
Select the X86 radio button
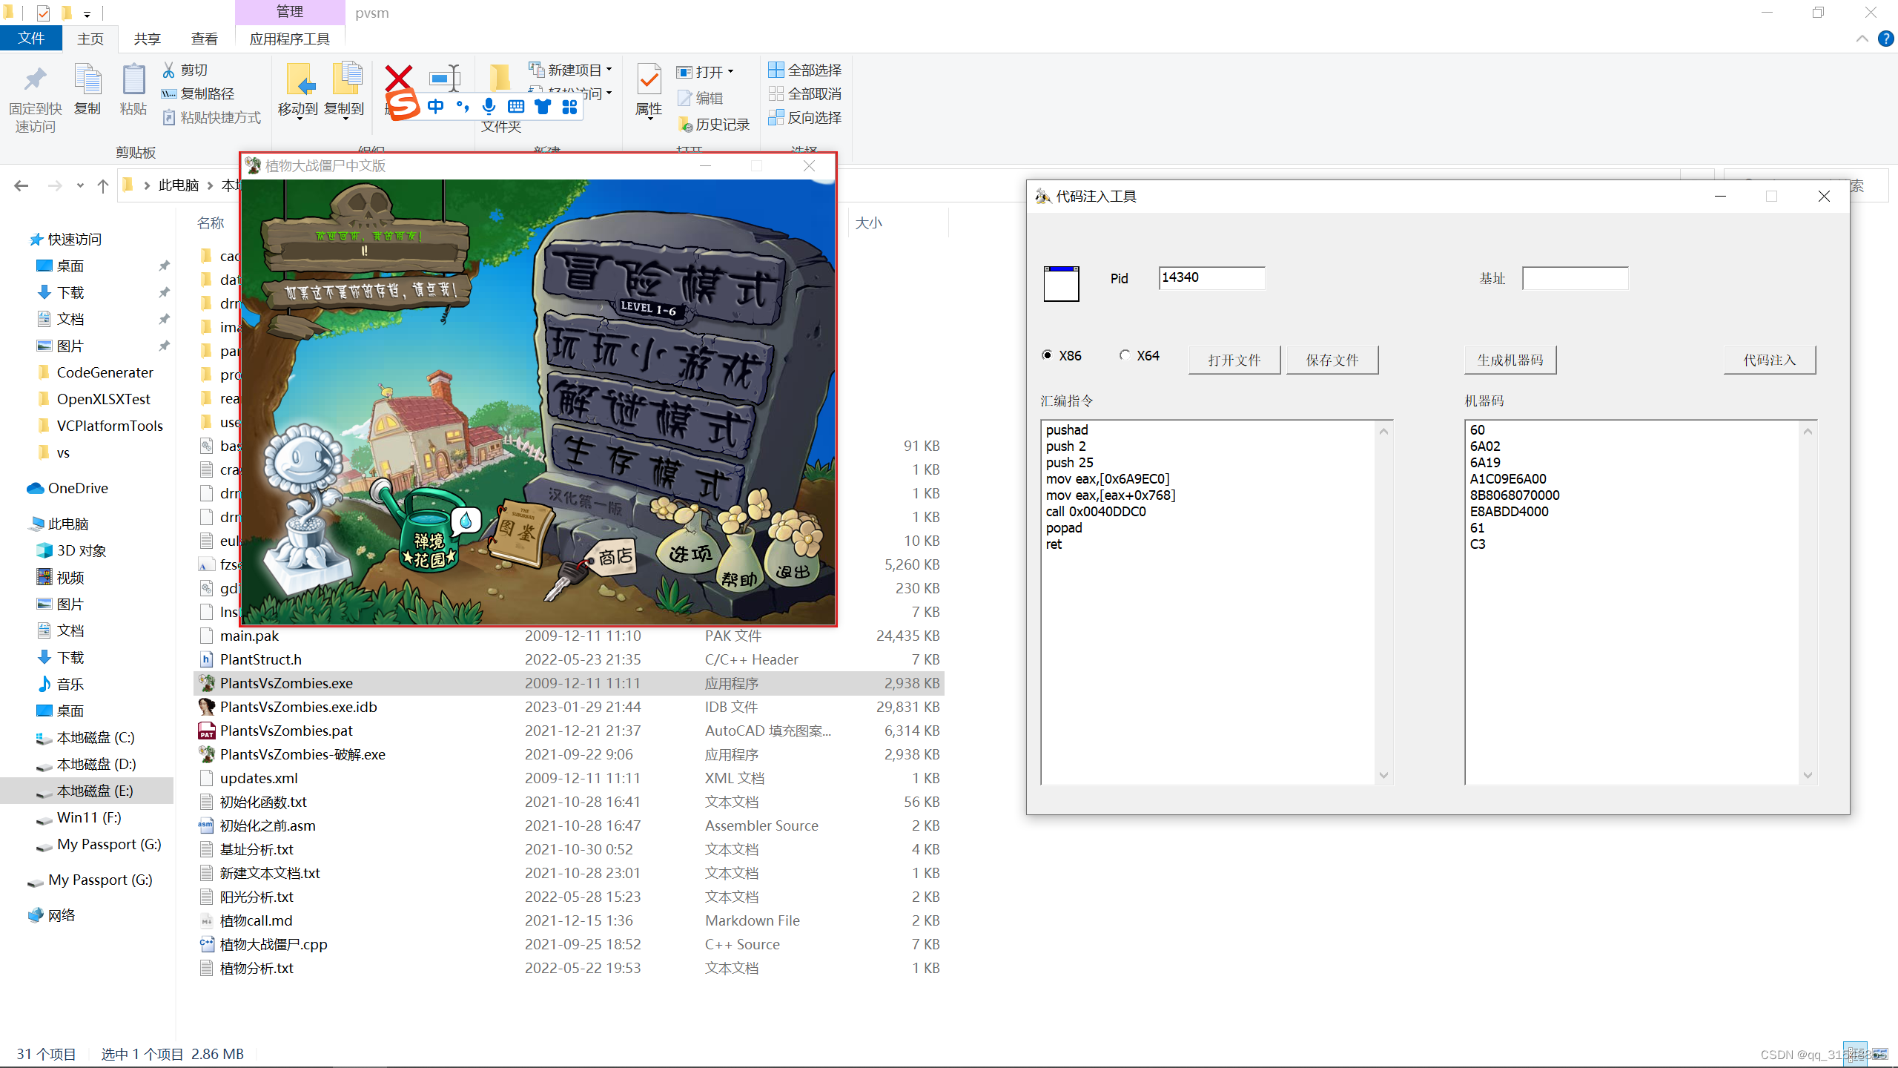pos(1048,355)
